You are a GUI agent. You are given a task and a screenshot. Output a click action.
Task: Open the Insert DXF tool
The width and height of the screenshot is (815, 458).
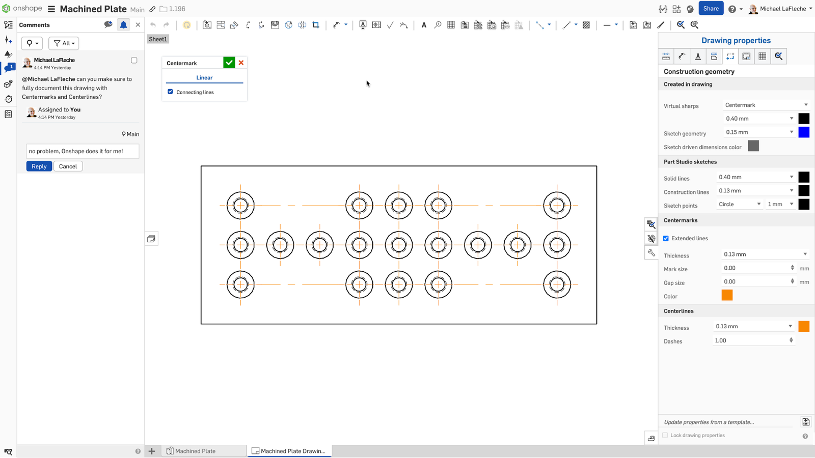click(633, 25)
